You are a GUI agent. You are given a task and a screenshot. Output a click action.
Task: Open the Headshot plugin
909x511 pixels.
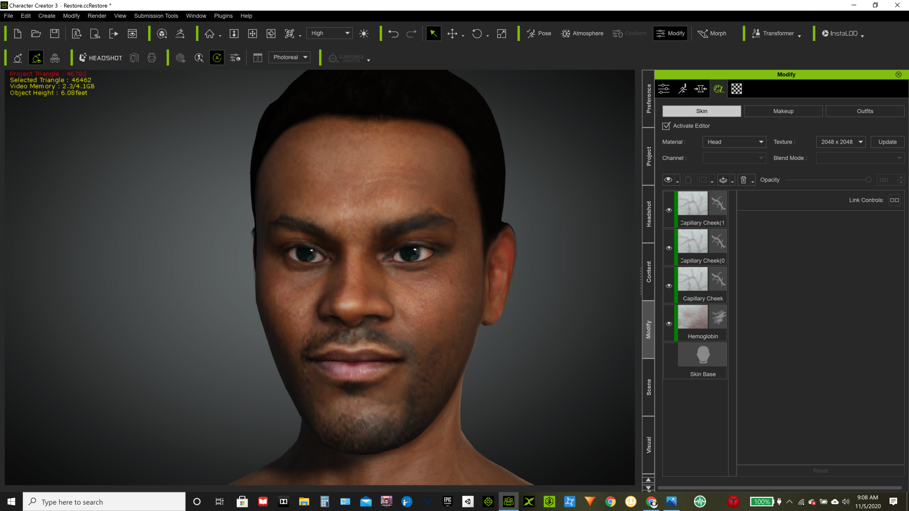click(x=100, y=58)
